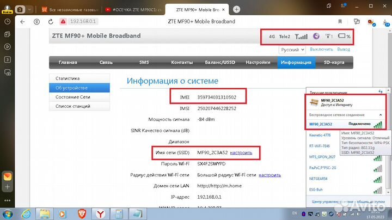Collapse the Беспроводное сетевое соединение section
This screenshot has width=392, height=220.
click(381, 115)
